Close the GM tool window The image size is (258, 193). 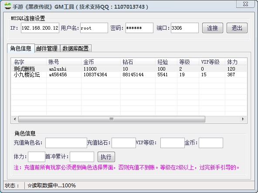[x=245, y=4]
